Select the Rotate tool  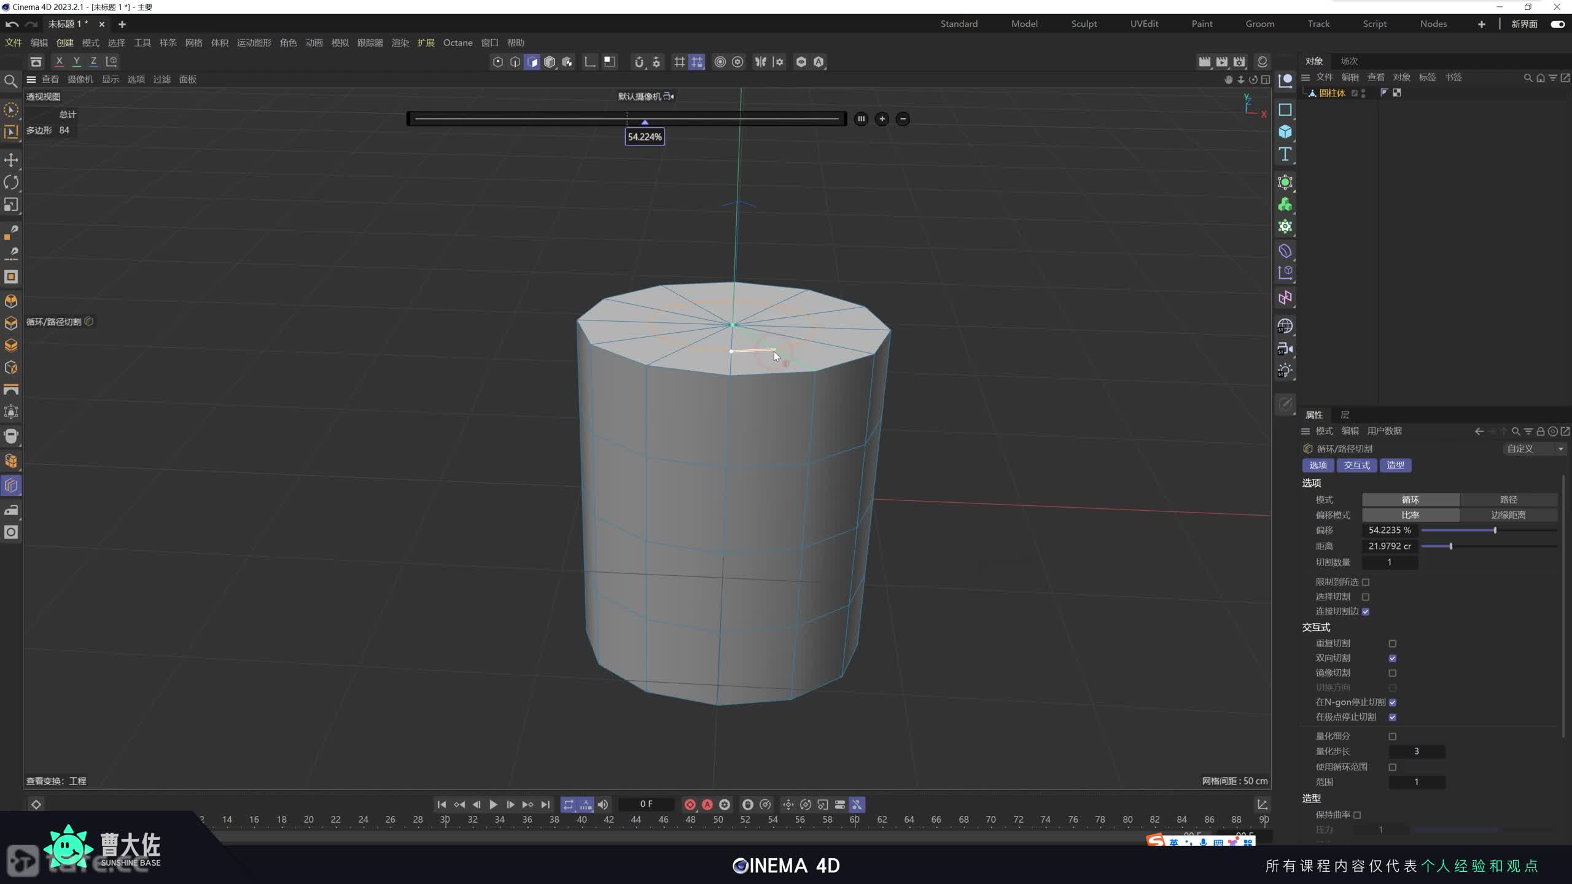tap(11, 182)
